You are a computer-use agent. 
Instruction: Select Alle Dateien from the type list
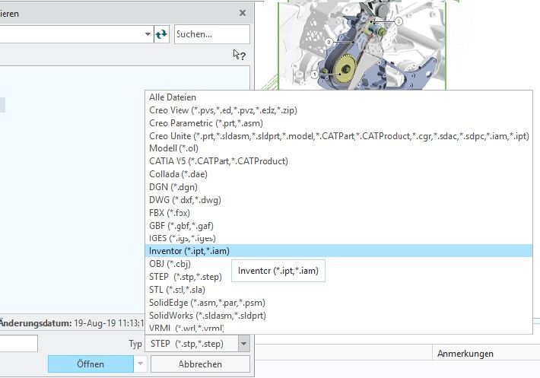tap(173, 97)
